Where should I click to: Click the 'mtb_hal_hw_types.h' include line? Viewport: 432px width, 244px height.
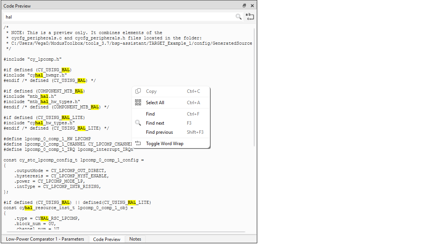point(42,102)
